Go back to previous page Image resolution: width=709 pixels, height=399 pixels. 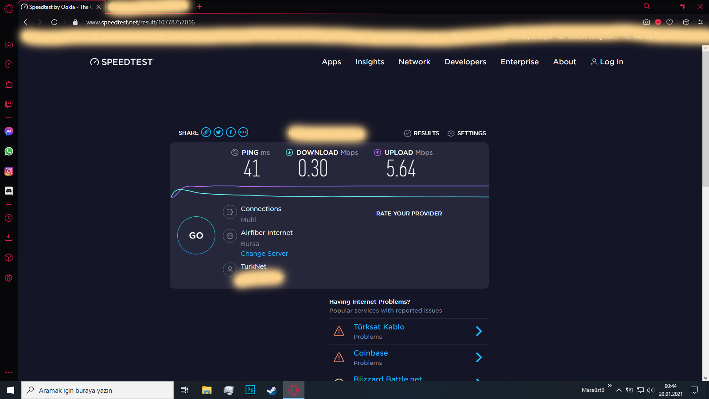(26, 22)
